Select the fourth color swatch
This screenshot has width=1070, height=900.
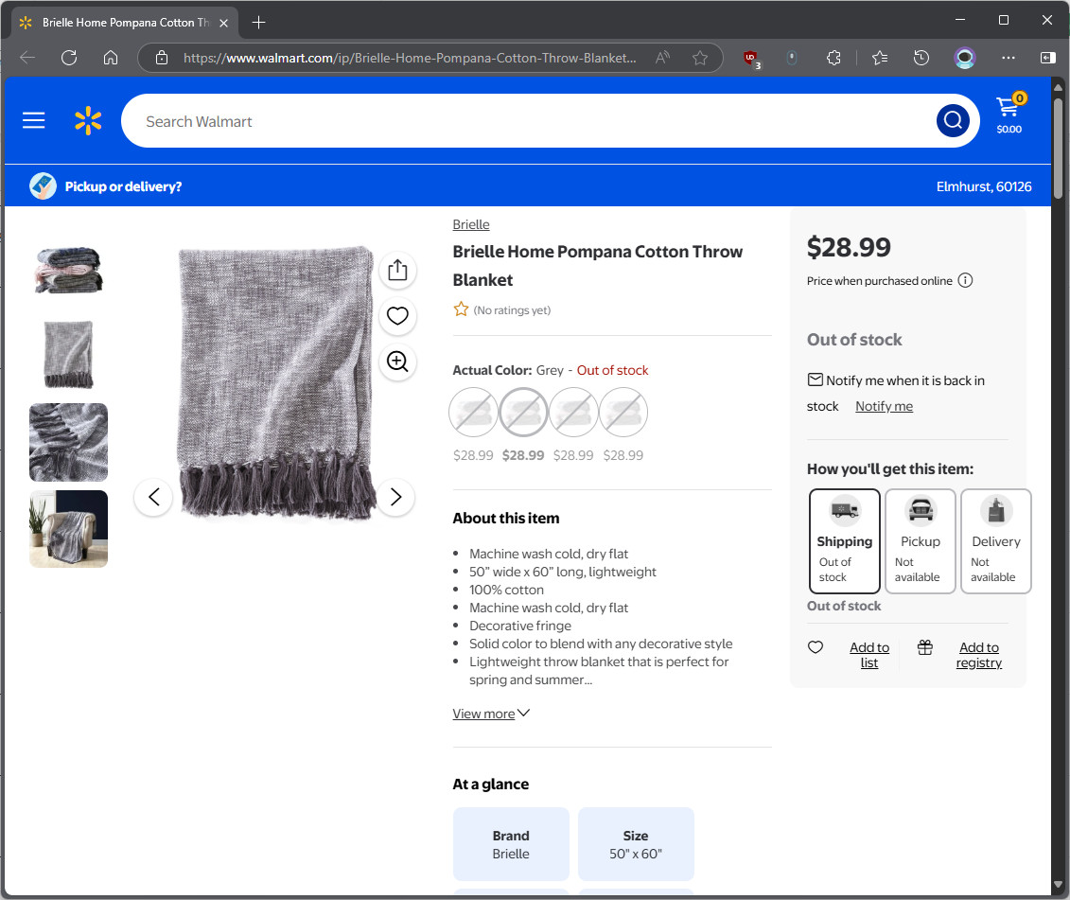(623, 413)
